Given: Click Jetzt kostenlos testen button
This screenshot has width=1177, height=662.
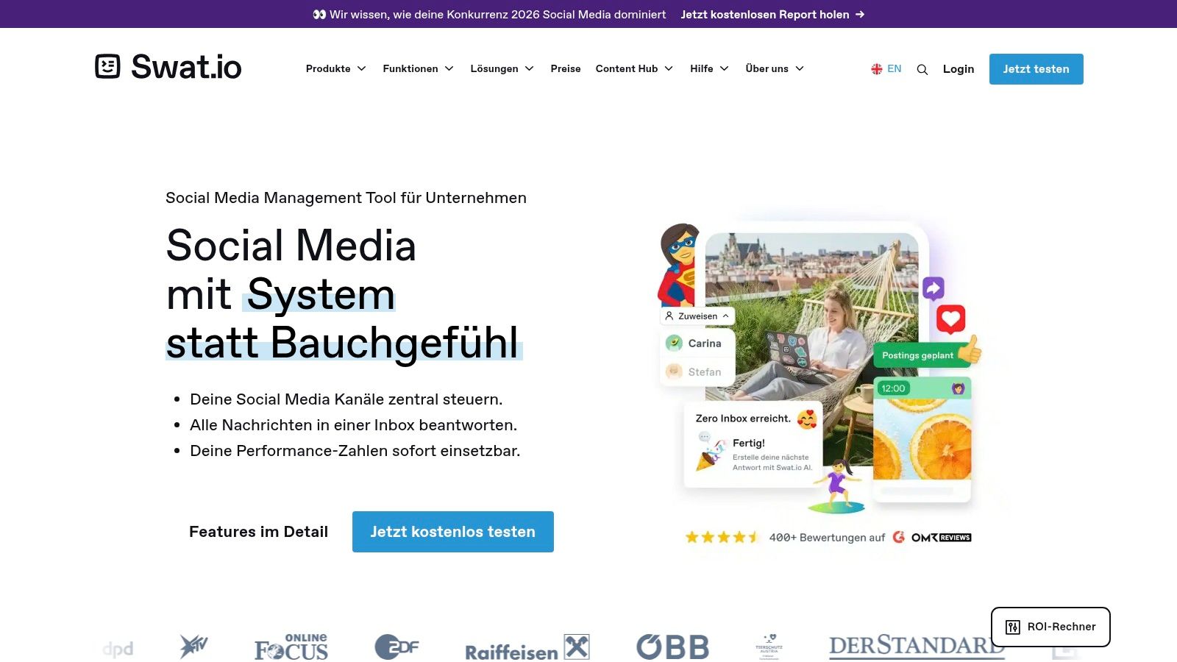Looking at the screenshot, I should point(453,532).
